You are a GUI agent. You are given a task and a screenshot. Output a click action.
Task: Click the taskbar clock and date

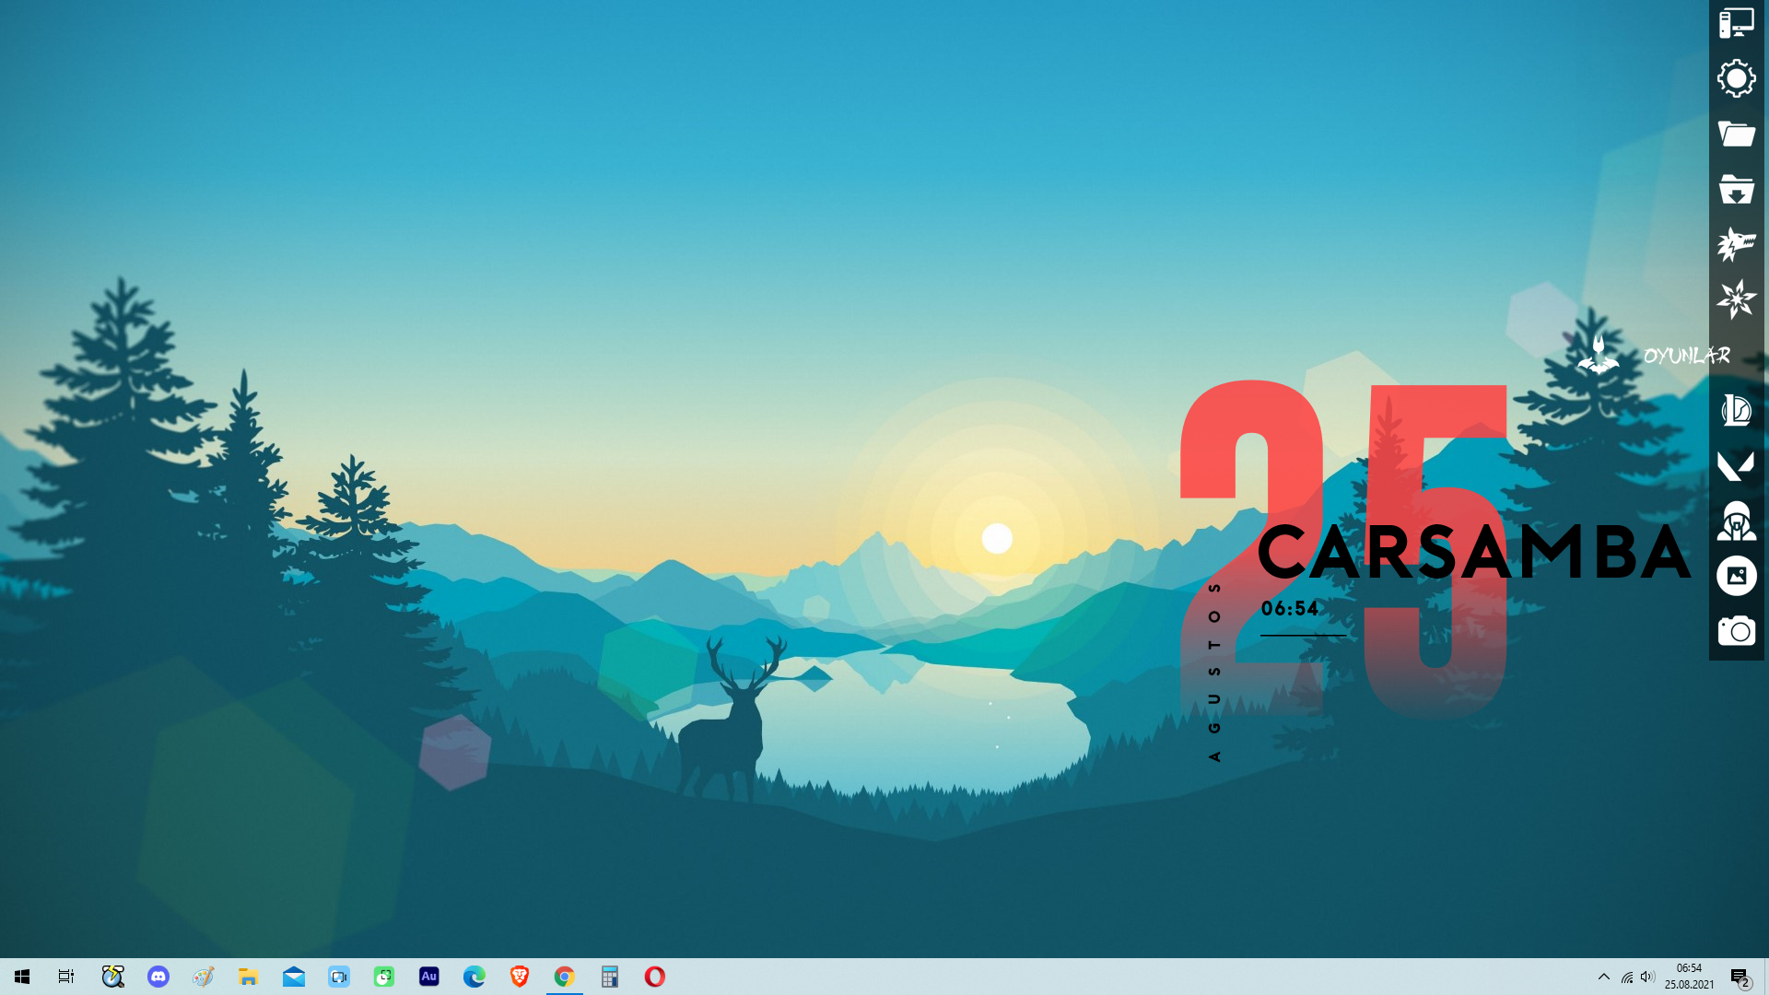coord(1689,977)
